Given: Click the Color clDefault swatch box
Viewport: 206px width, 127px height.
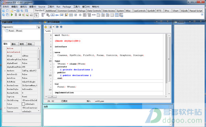Looking at the screenshot, I should (x=23, y=104).
